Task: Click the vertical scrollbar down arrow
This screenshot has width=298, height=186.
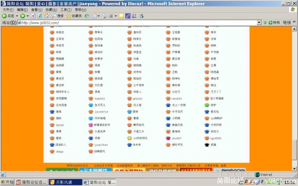Action: click(294, 169)
